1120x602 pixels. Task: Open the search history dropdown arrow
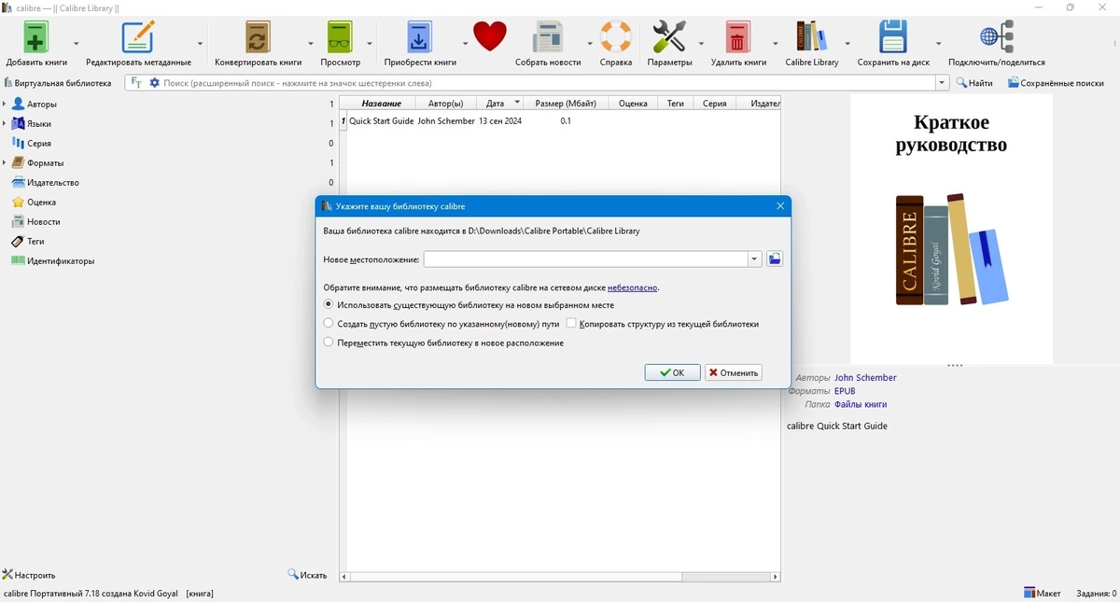(942, 83)
